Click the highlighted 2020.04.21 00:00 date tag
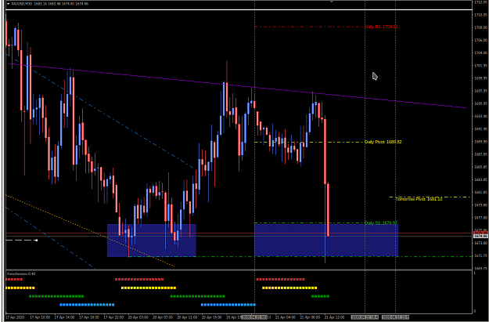489x322 pixels. click(255, 317)
